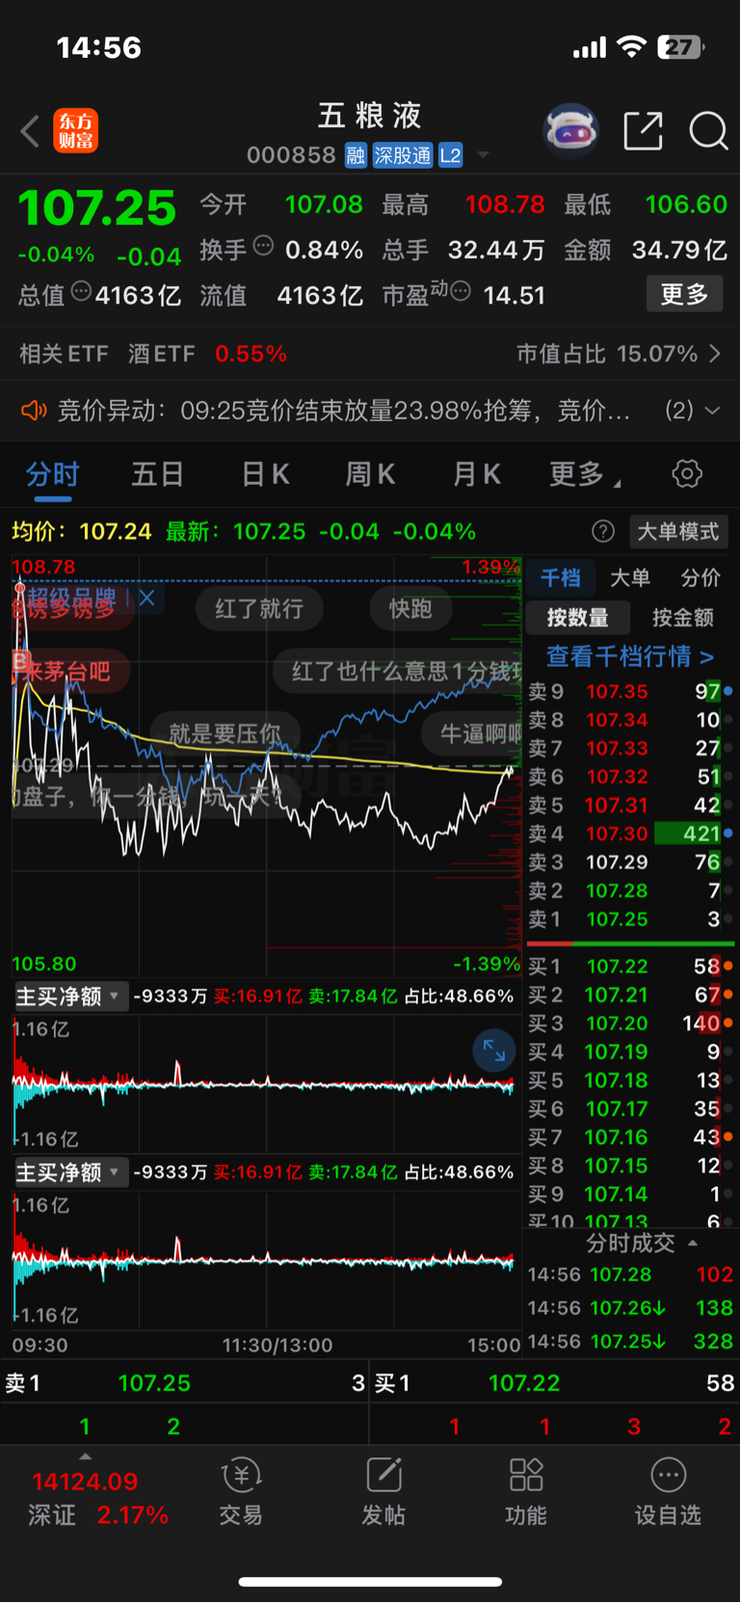
Task: Select 按金额 display mode
Action: [x=683, y=618]
